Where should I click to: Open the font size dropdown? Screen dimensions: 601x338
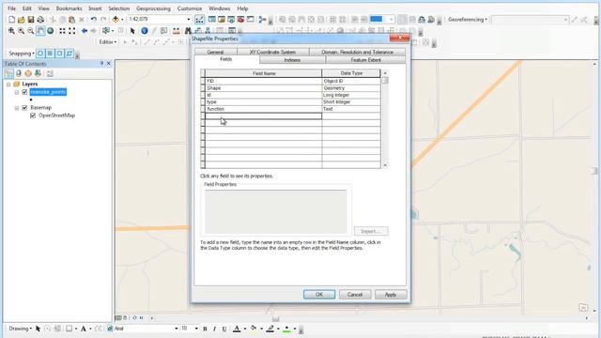tap(196, 329)
